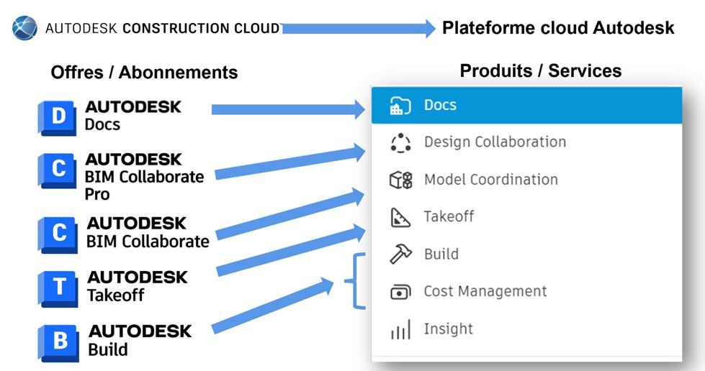Click the 'Produits / Services' heading
Screen dimensions: 705x371
point(540,70)
